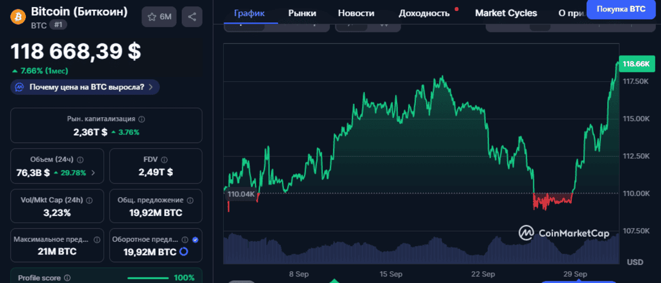Click info icon next to Оборотное предложение

186,240
